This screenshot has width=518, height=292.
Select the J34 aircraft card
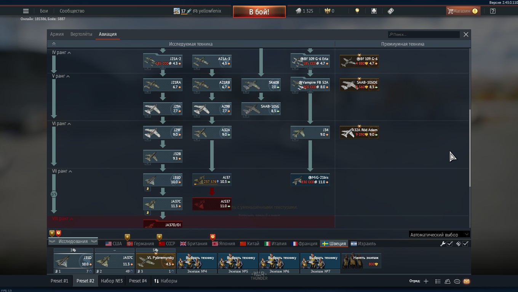(310, 132)
